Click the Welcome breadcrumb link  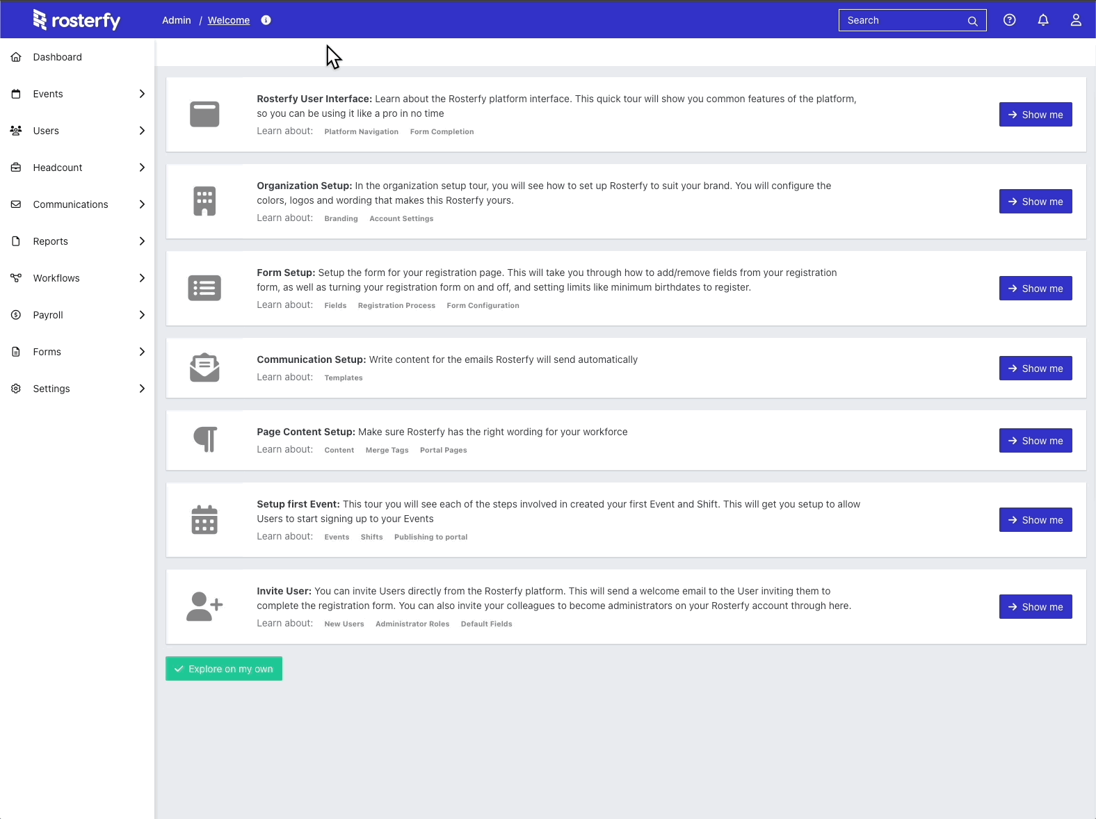pos(229,20)
